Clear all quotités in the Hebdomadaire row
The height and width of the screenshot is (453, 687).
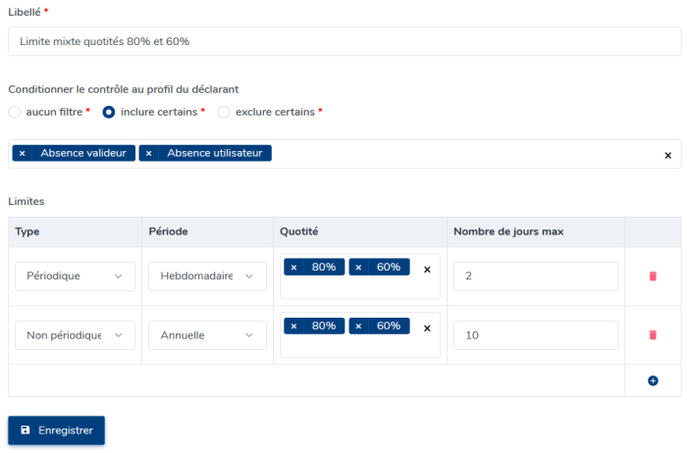(x=427, y=270)
